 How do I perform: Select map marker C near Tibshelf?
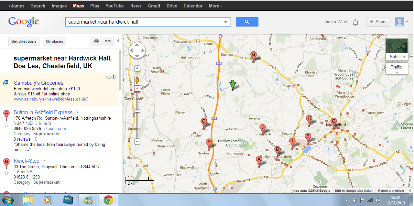[x=203, y=124]
